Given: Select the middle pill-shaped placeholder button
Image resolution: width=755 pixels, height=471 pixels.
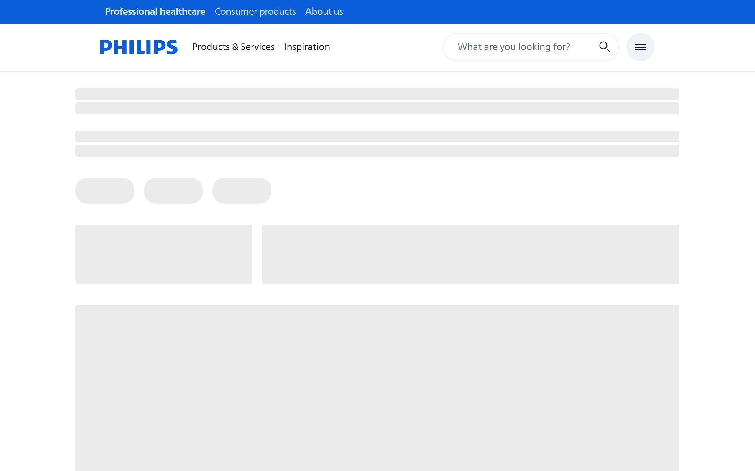Looking at the screenshot, I should click(x=173, y=191).
